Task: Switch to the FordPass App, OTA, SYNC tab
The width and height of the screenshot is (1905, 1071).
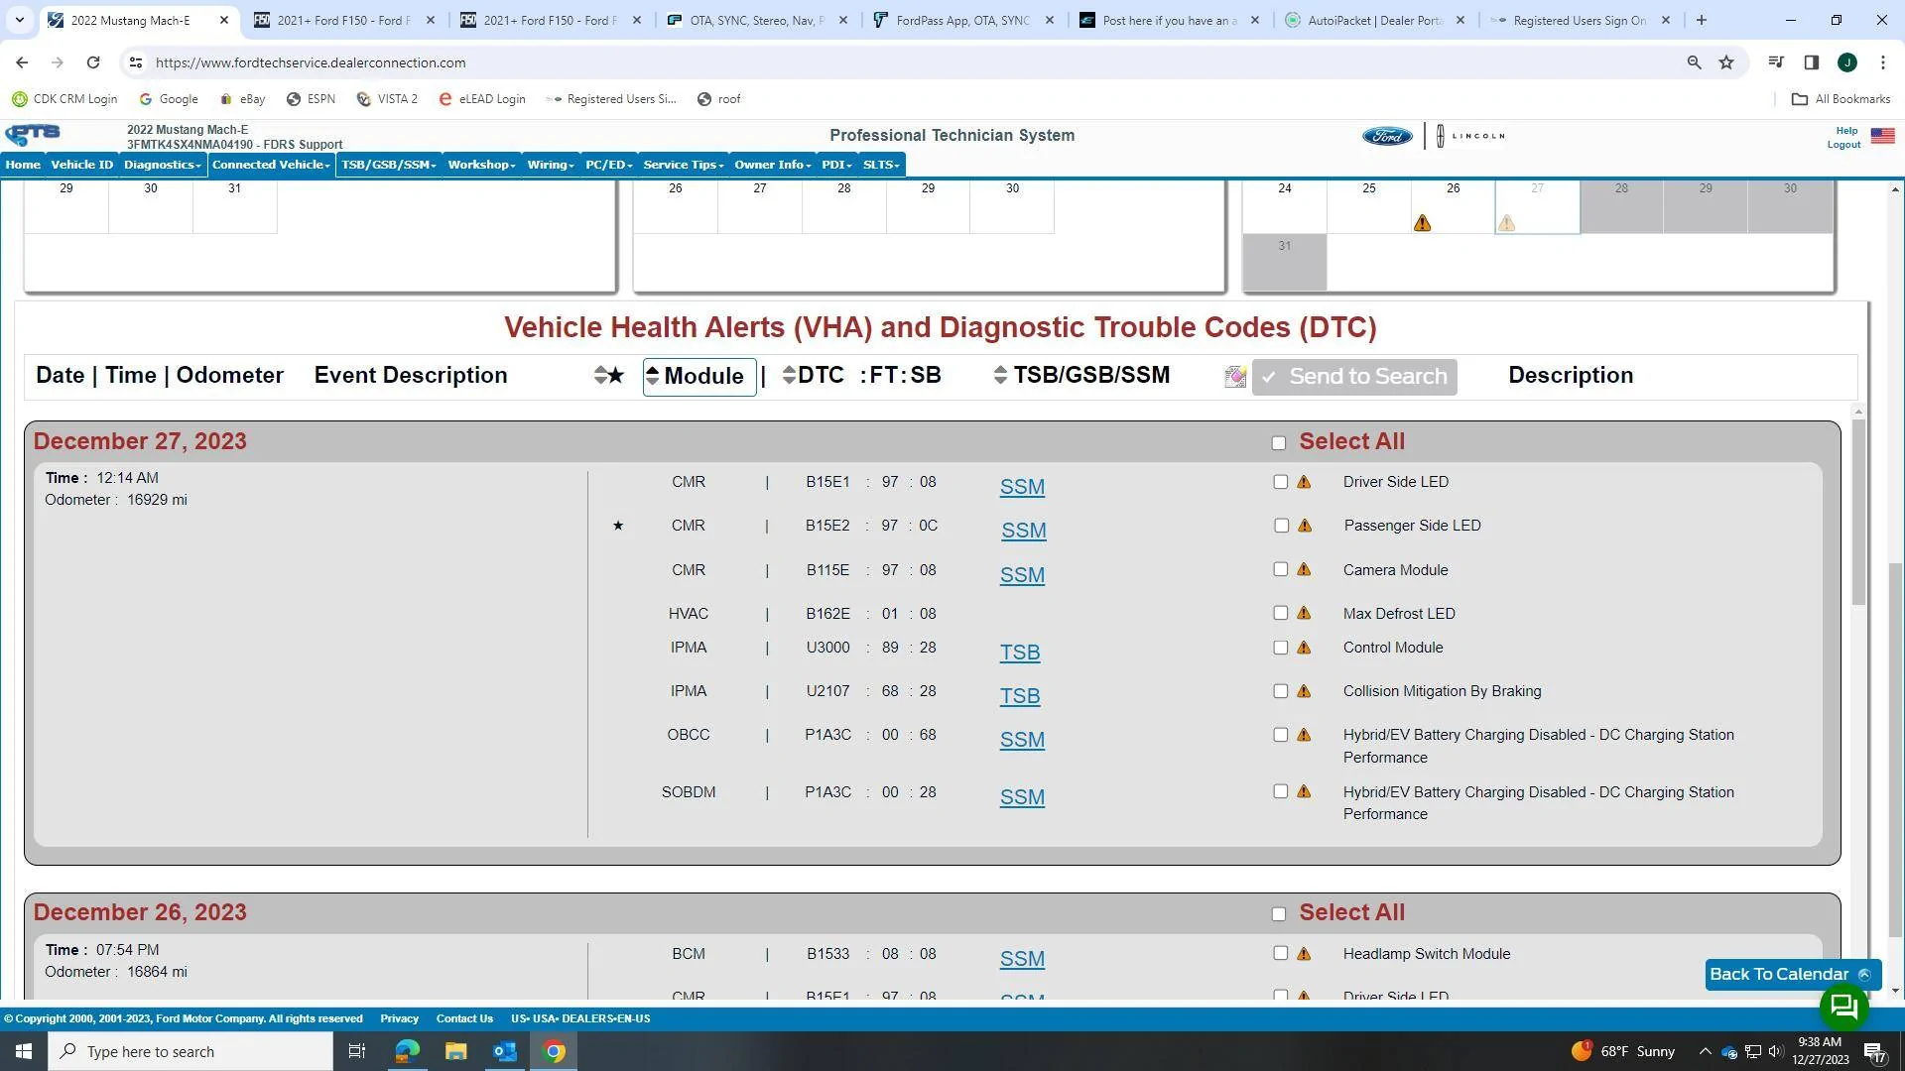Action: [963, 20]
